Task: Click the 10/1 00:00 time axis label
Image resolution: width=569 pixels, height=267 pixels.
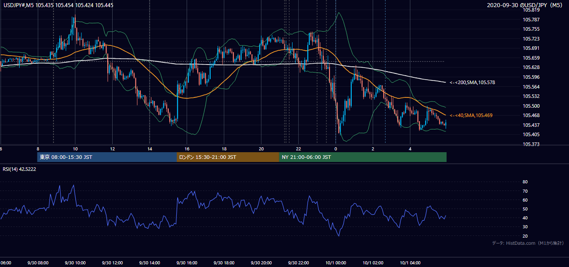Action: pyautogui.click(x=335, y=263)
